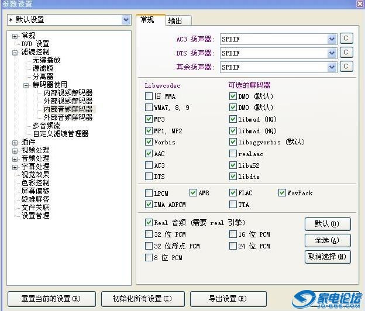365x311 pixels.
Task: Open 外部音频解码器 settings page
Action: [68, 118]
